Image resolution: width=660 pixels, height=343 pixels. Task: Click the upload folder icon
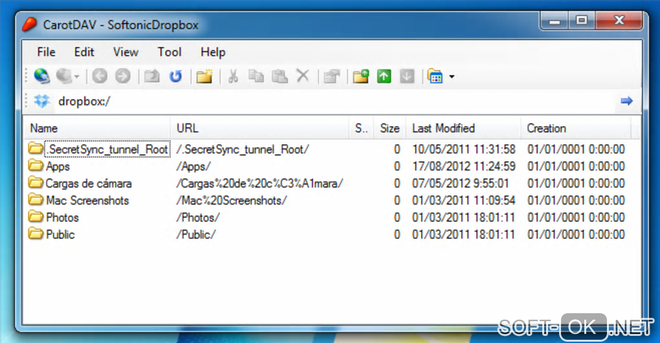(360, 76)
